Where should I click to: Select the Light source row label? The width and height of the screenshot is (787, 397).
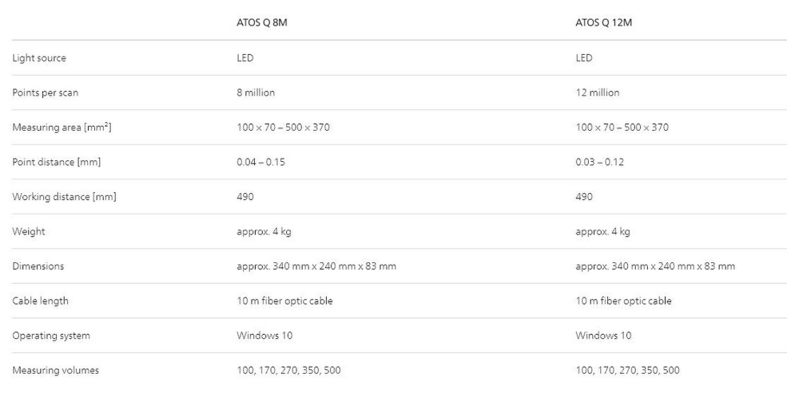coord(39,58)
